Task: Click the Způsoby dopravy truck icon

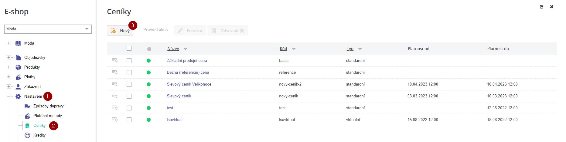Action: tap(27, 106)
